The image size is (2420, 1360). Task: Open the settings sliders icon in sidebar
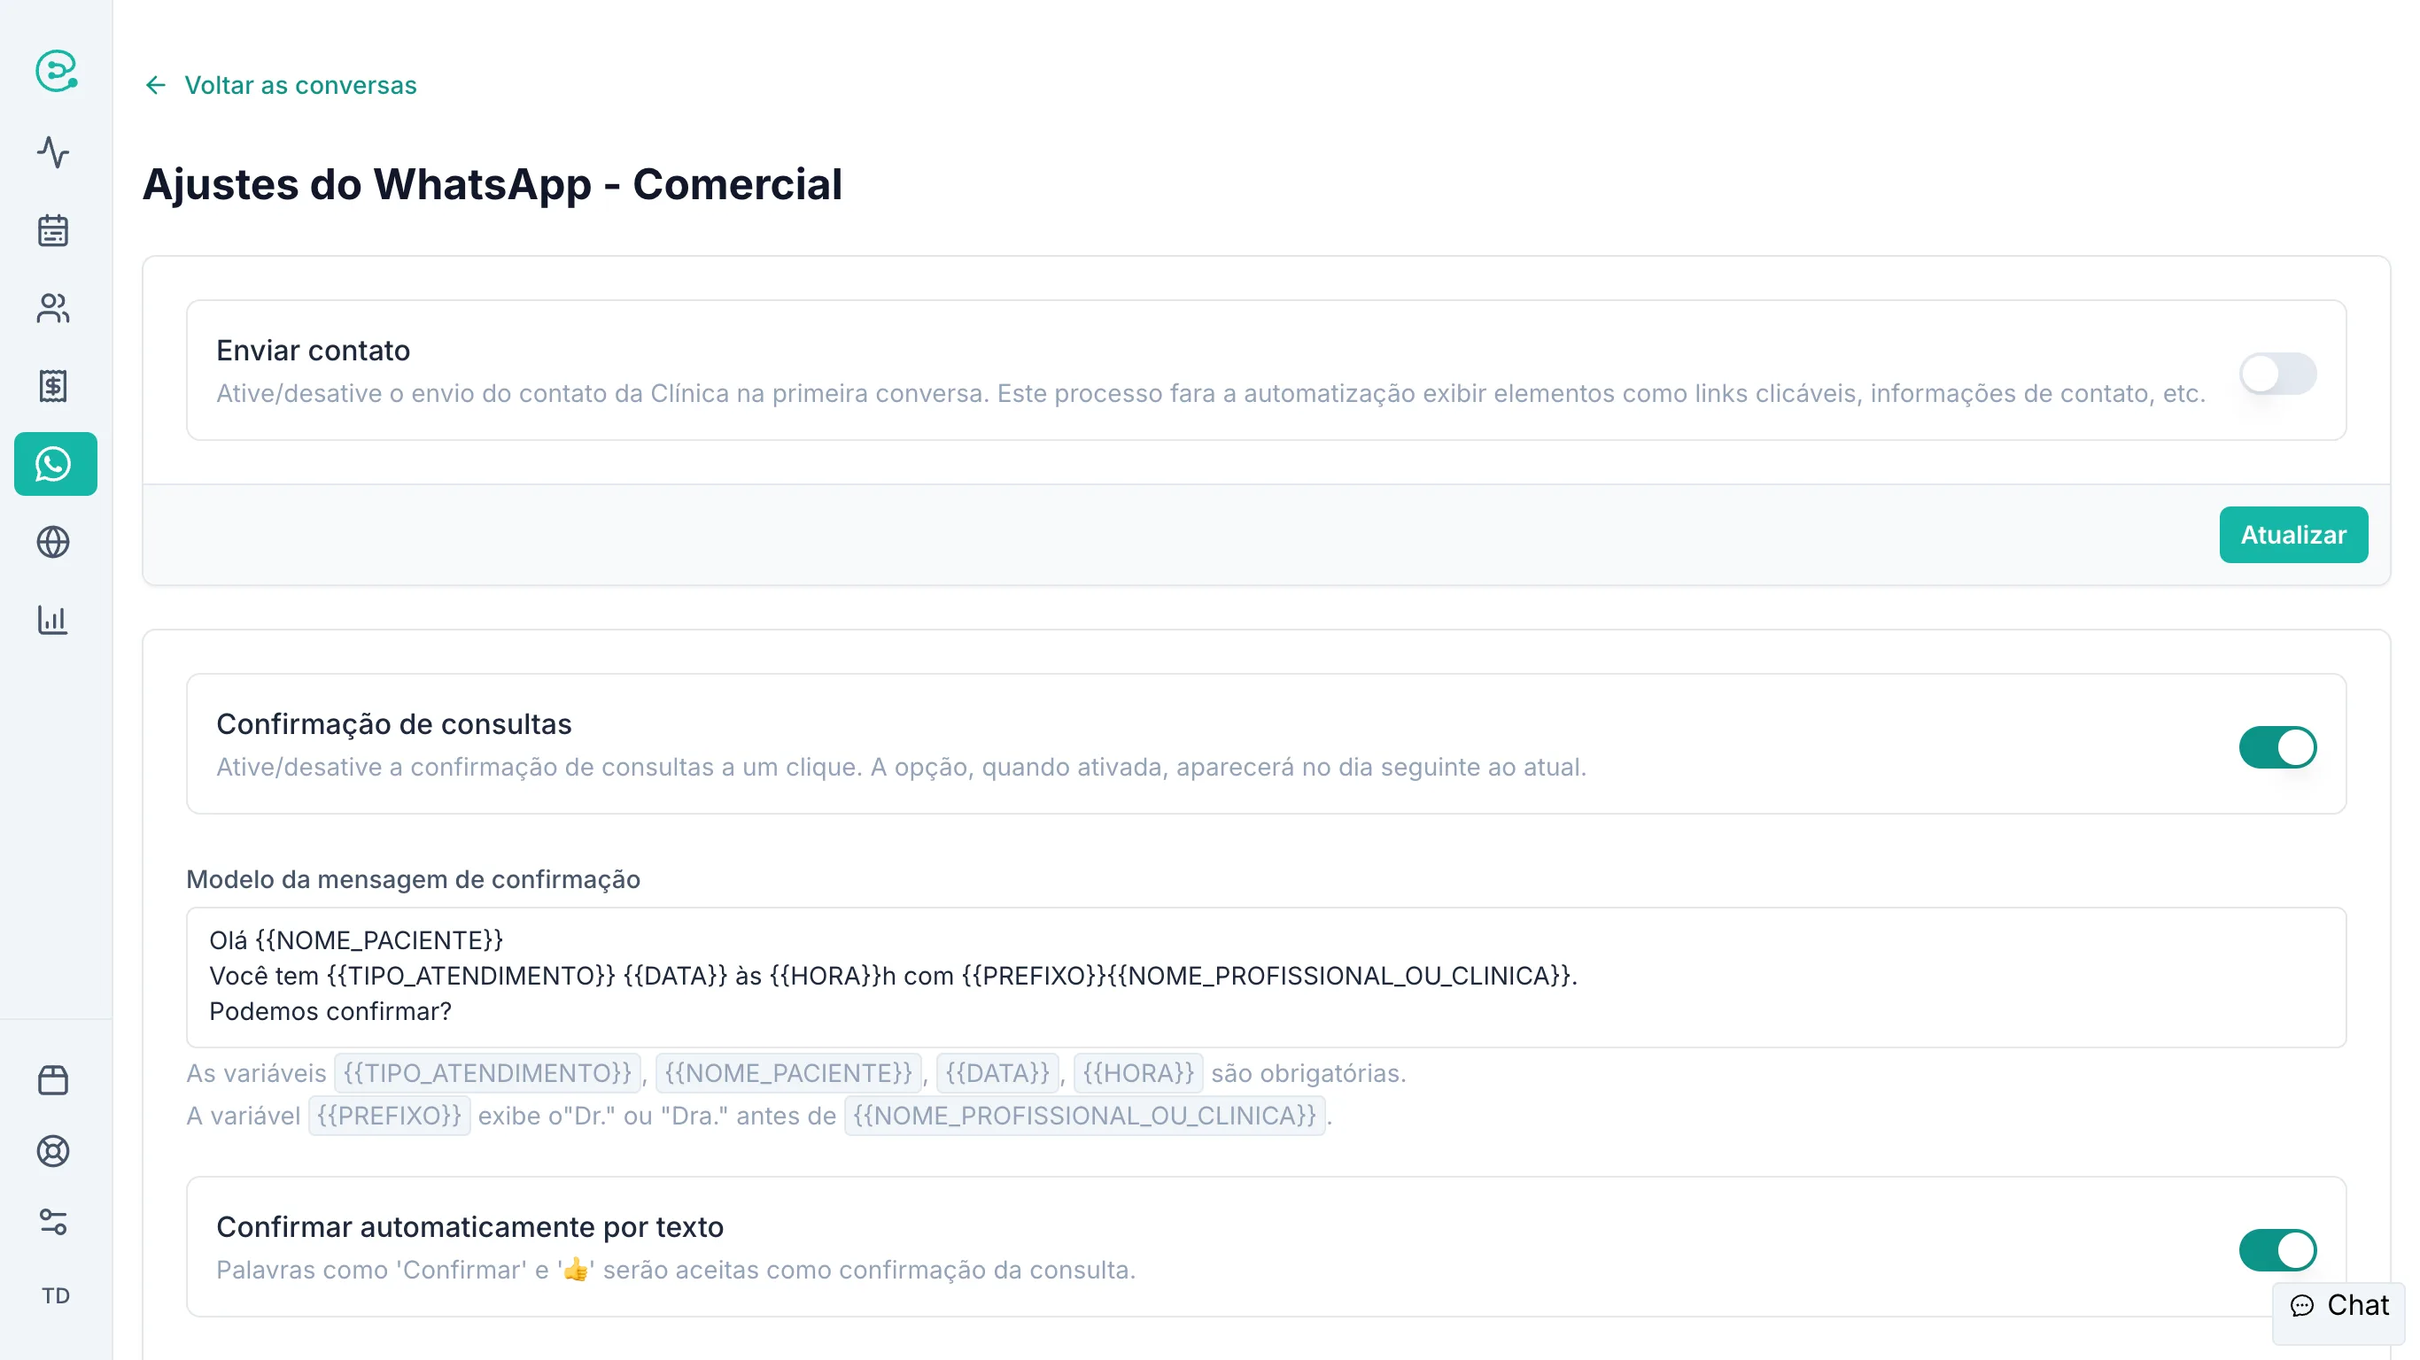(x=53, y=1222)
